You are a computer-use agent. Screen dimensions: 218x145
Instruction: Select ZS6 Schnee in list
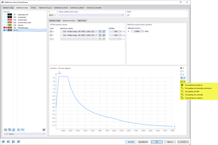[25, 25]
